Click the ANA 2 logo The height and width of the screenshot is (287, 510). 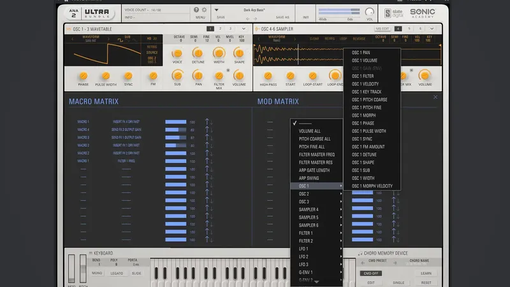pyautogui.click(x=74, y=13)
